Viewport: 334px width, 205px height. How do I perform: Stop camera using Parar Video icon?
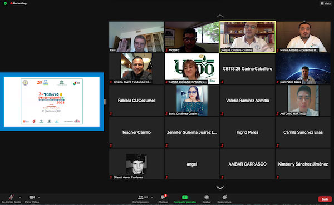pos(32,197)
